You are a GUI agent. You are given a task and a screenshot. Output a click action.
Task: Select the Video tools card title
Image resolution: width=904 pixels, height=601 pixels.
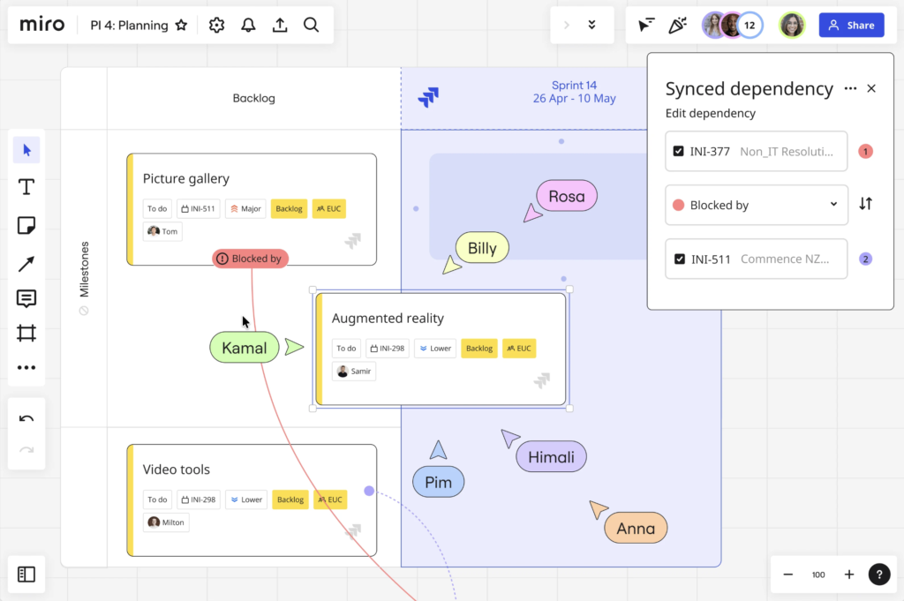tap(176, 470)
